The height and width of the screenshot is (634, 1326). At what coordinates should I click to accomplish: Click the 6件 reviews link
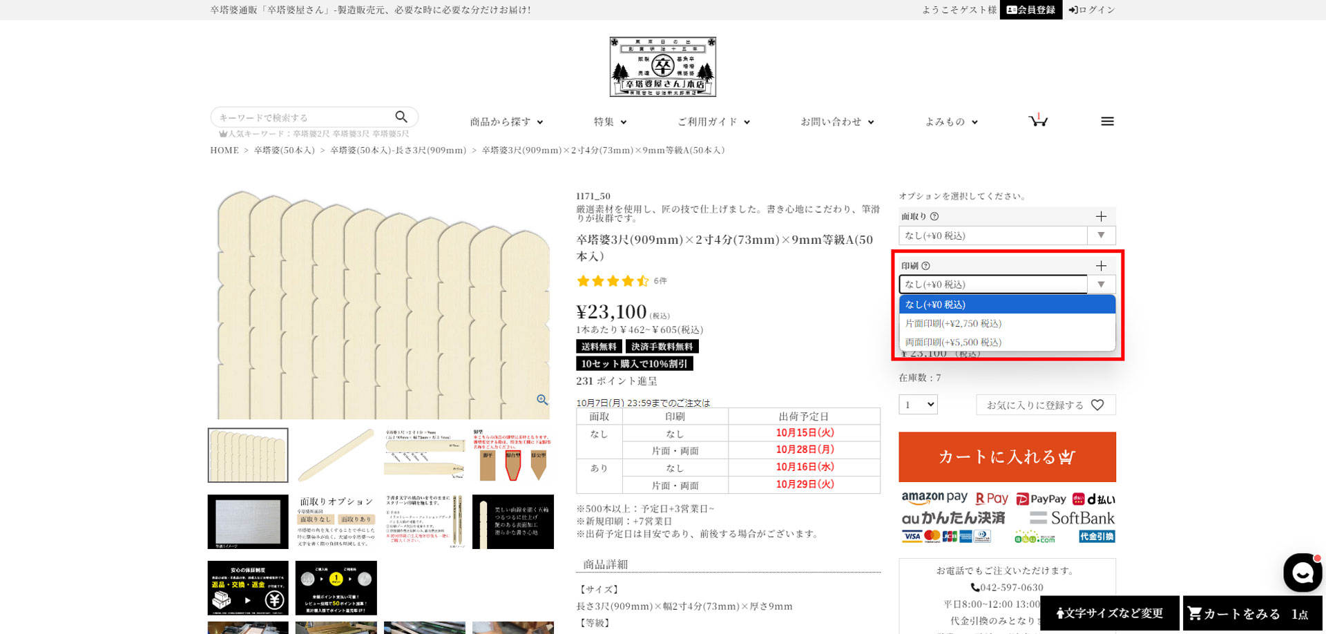(660, 281)
